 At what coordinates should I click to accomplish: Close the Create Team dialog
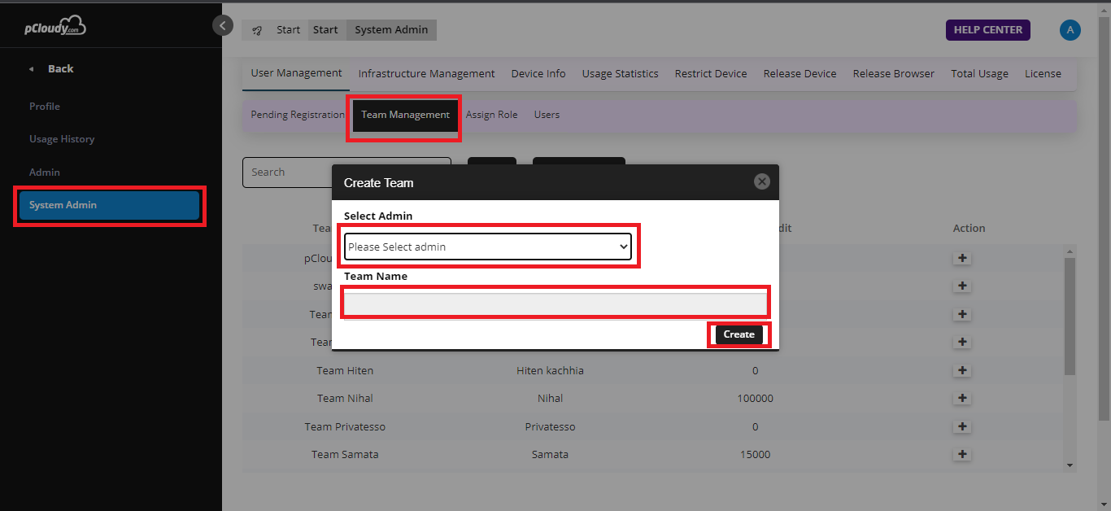(761, 181)
